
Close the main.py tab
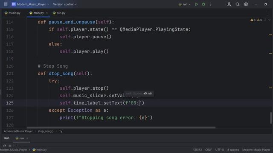(46, 13)
